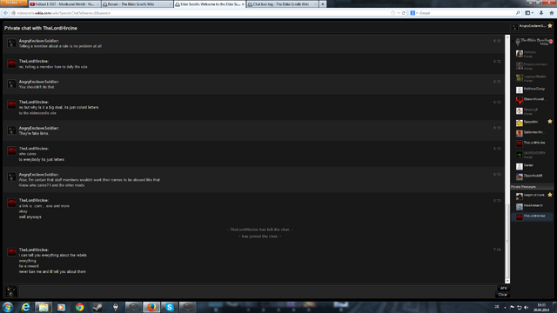This screenshot has height=313, width=557.
Task: Open the private chat with theAtmoarch
Action: click(532, 206)
